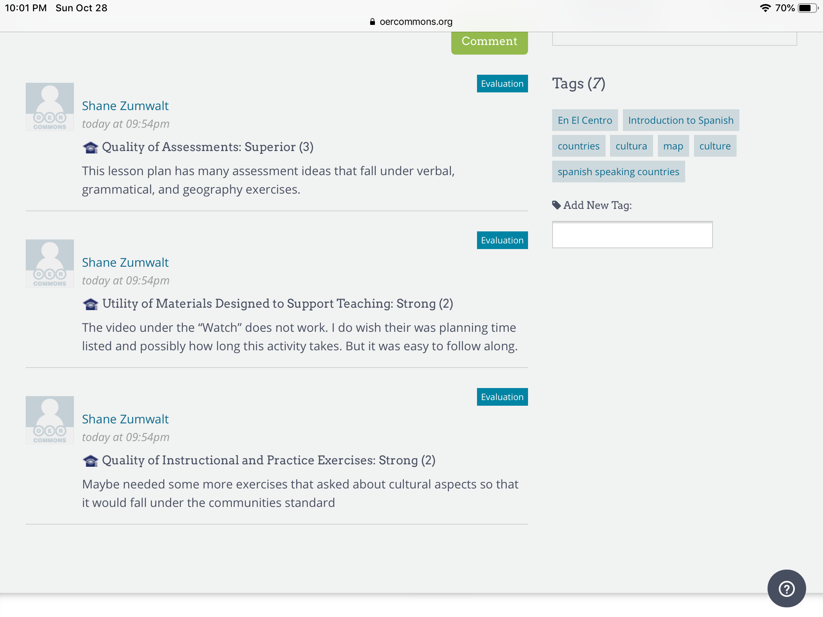Click the graduation cap beside Utility of Materials

(x=90, y=304)
